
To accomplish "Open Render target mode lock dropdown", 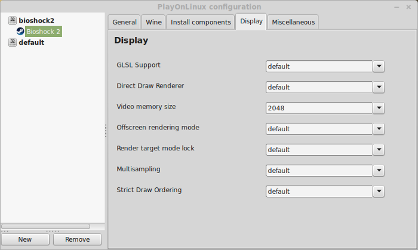I will coord(379,150).
